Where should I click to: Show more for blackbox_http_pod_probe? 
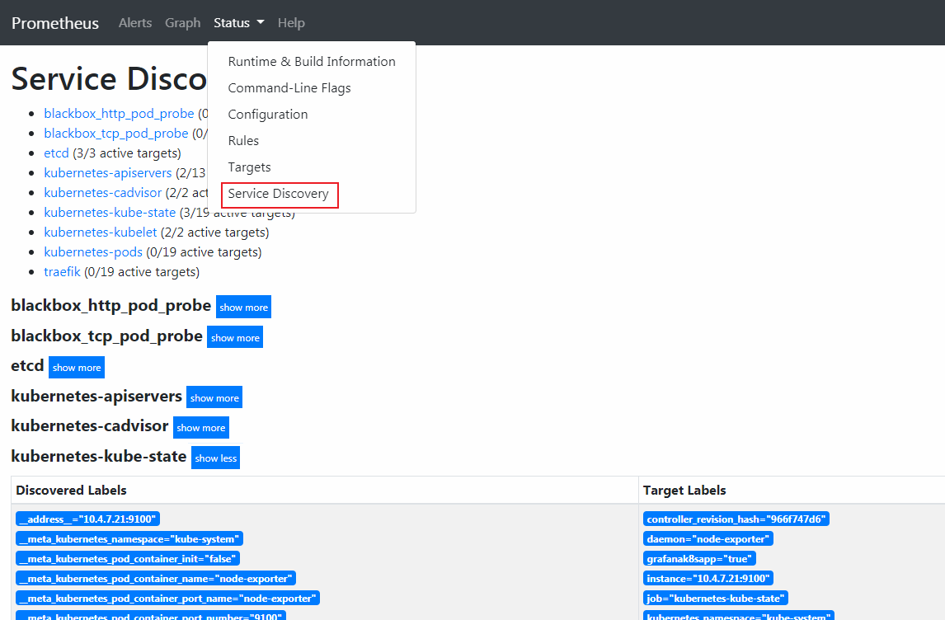coord(243,307)
